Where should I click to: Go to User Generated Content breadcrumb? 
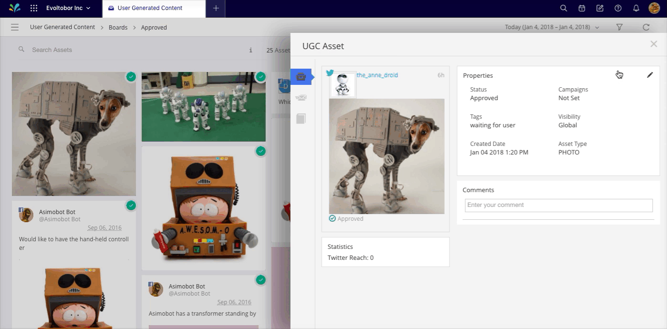pyautogui.click(x=63, y=27)
